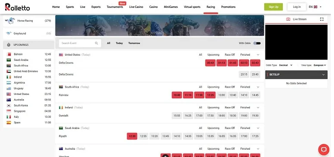Screen dimensions: 334x157
Task: Collapse the Australia race section
Action: tap(258, 149)
